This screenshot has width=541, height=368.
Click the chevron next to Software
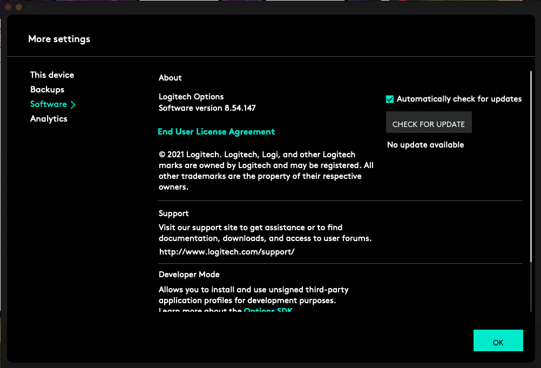coord(73,105)
